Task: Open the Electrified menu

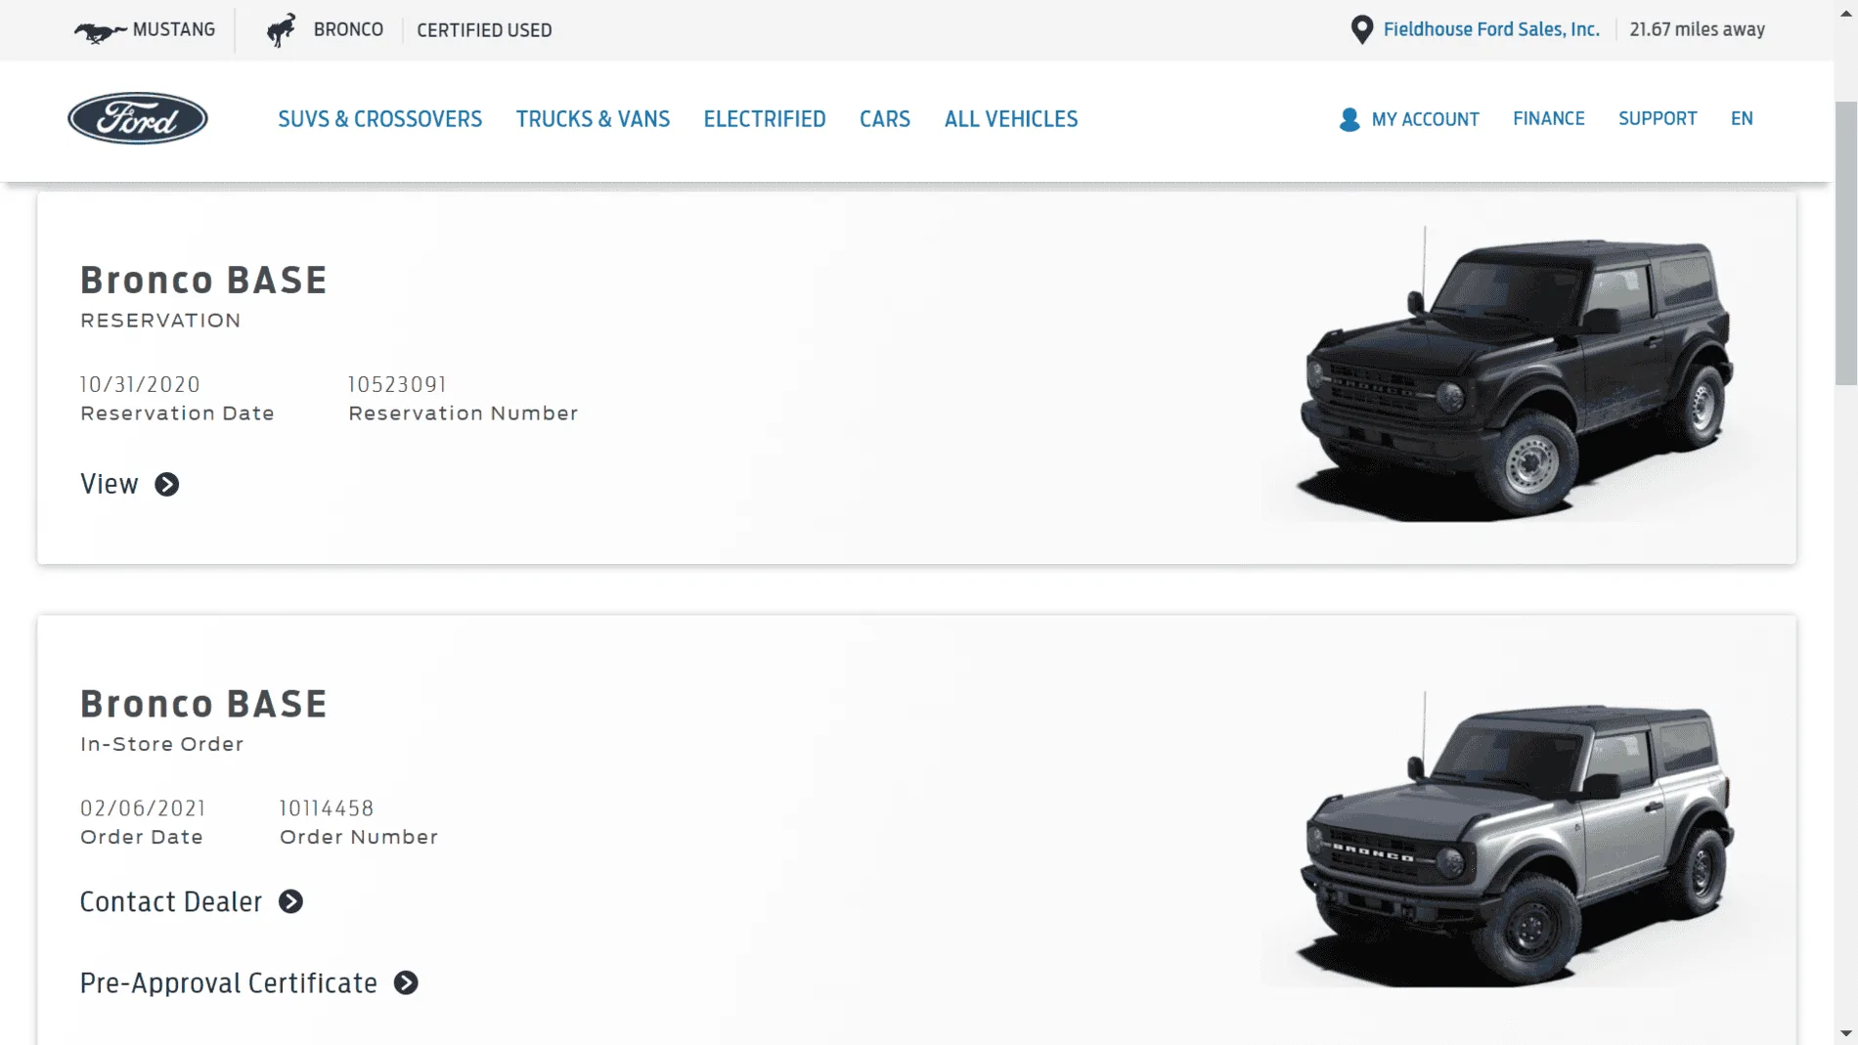Action: tap(765, 119)
